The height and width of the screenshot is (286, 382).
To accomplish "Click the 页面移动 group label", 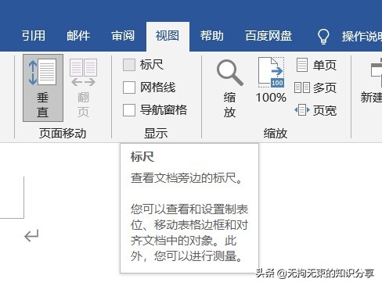I will pyautogui.click(x=63, y=134).
